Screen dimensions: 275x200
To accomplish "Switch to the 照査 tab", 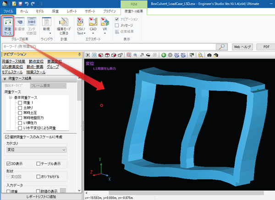I will pos(55,11).
